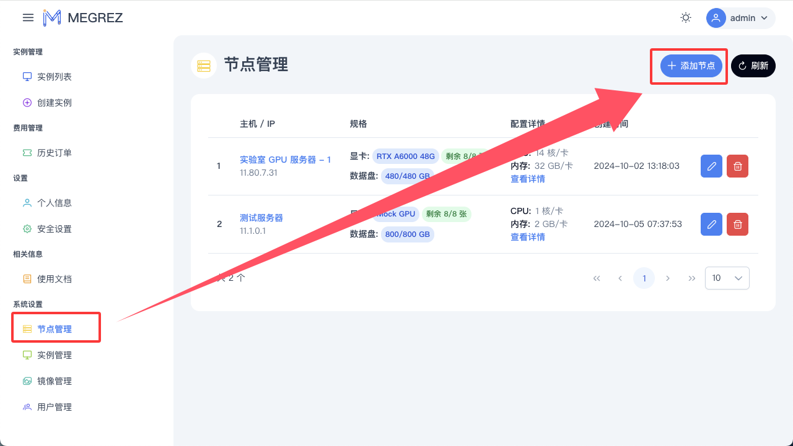Click the 刷新 refresh button

(753, 66)
